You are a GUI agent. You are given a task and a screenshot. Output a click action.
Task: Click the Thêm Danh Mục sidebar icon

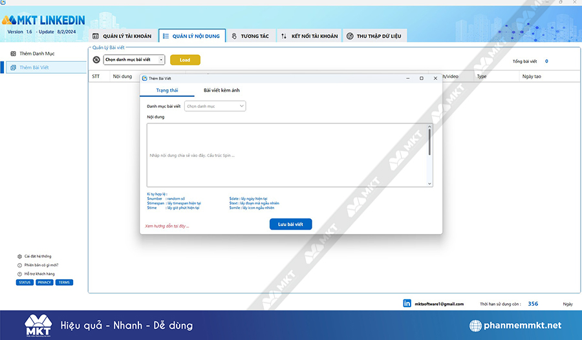point(14,54)
